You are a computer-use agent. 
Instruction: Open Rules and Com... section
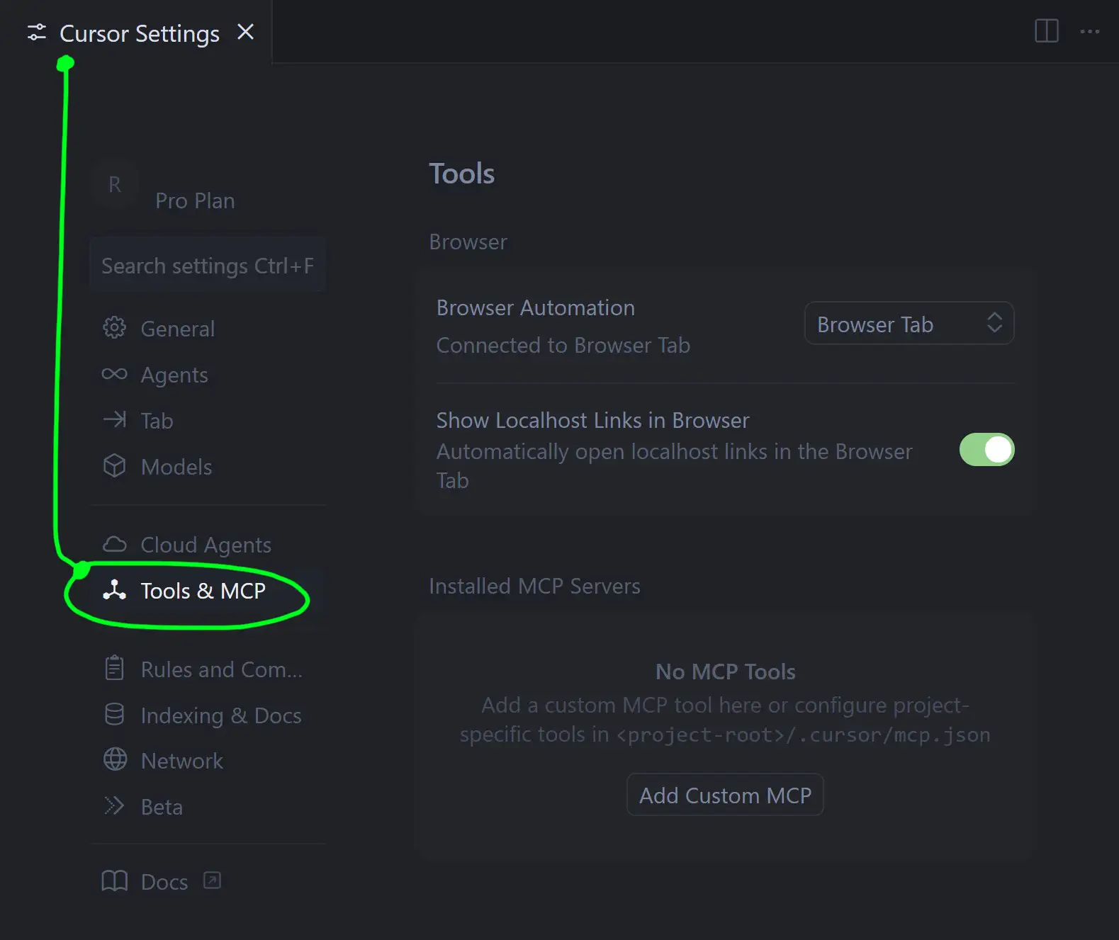point(222,669)
